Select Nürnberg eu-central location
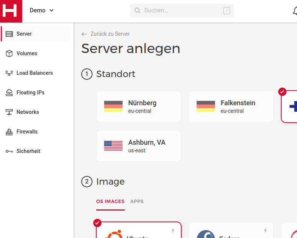Viewport: 297px width, 238px height. tap(139, 106)
